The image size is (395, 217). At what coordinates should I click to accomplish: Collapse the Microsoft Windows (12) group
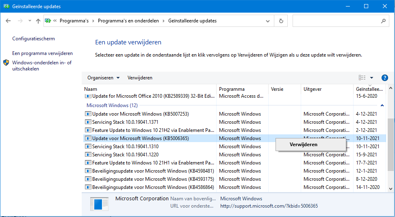point(382,105)
